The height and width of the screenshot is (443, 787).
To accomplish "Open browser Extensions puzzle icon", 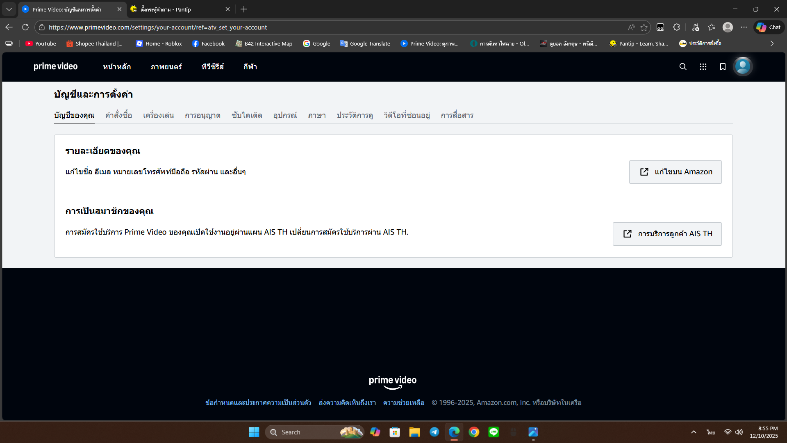I will (676, 27).
